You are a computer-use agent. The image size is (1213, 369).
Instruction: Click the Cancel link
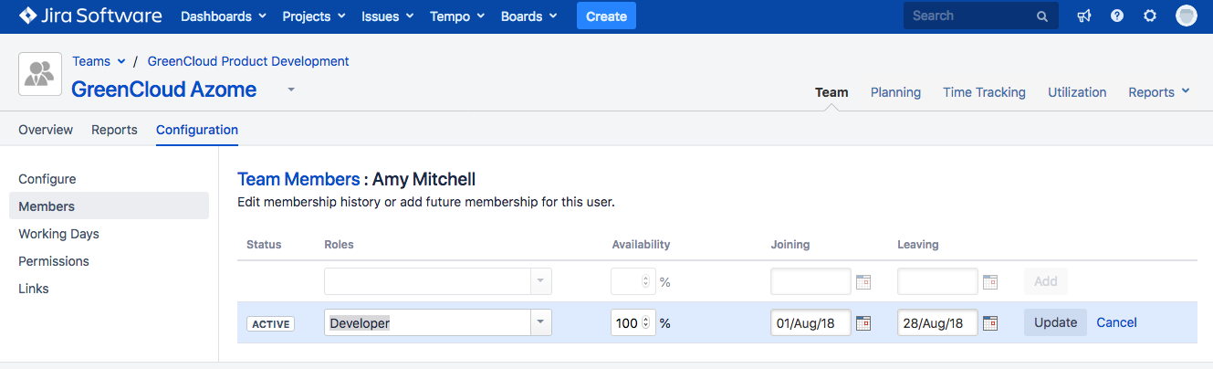(x=1116, y=322)
